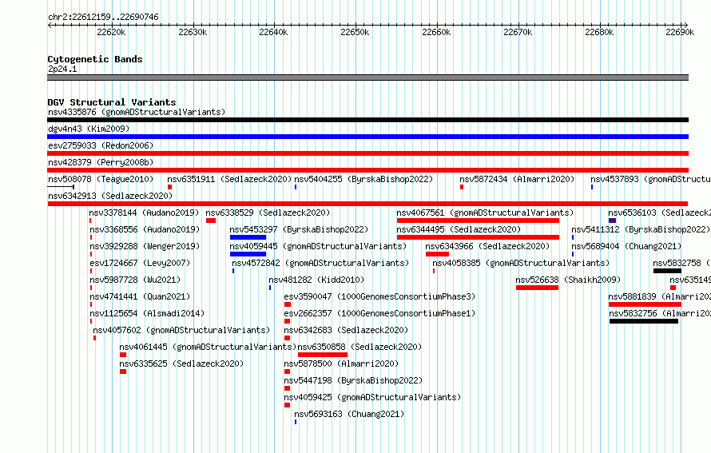Screen dimensions: 711x453
Task: Click nsv526638 (Shaikh2009) label
Action: [x=568, y=280]
